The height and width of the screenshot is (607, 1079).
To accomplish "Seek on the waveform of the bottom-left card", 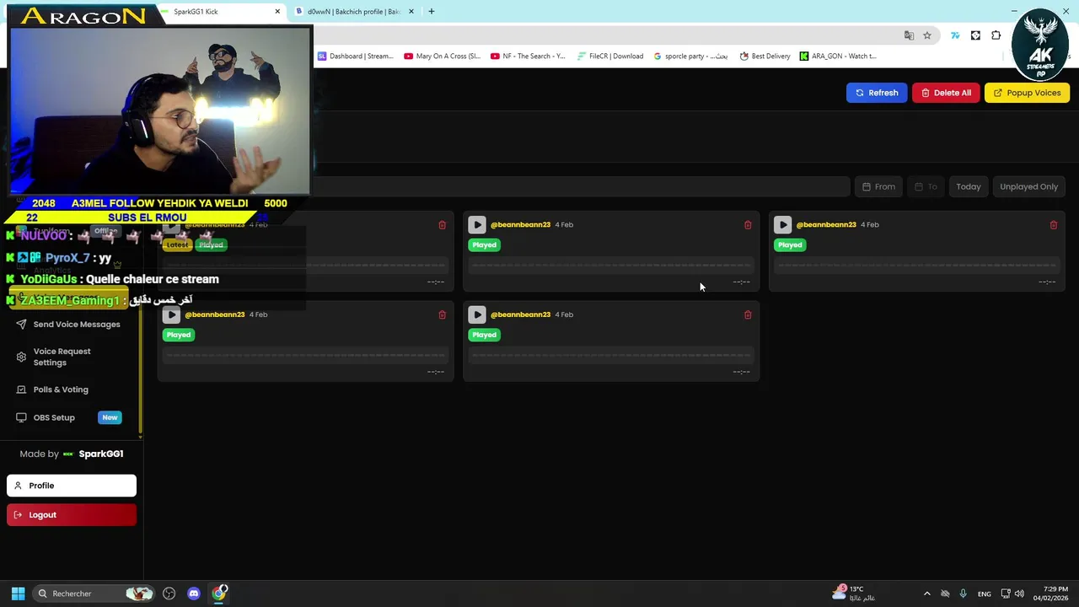I will [x=305, y=355].
